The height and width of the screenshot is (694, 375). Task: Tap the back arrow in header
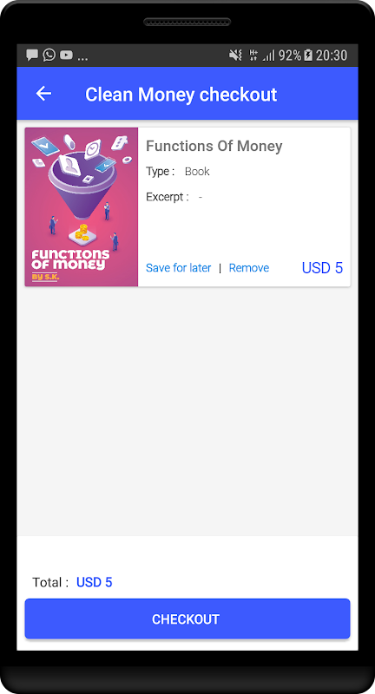pyautogui.click(x=43, y=94)
